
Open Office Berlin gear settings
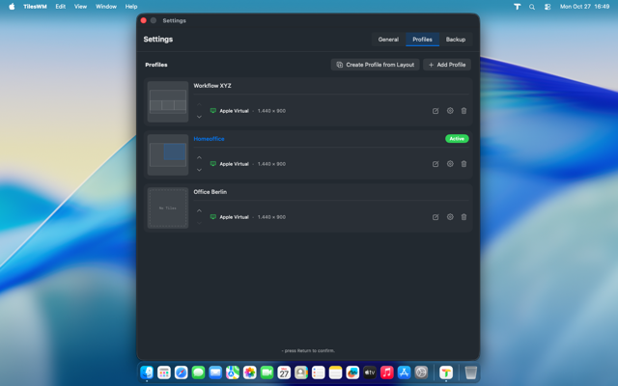(450, 217)
